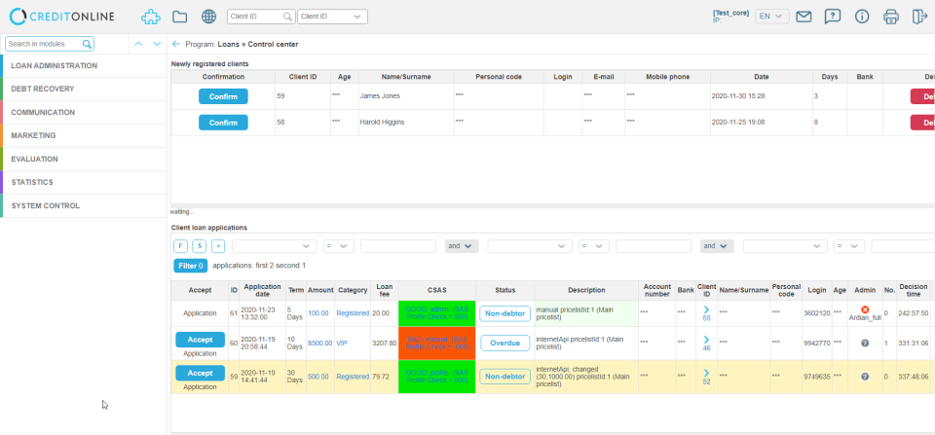Open the System Control module
The width and height of the screenshot is (935, 435).
coord(84,205)
